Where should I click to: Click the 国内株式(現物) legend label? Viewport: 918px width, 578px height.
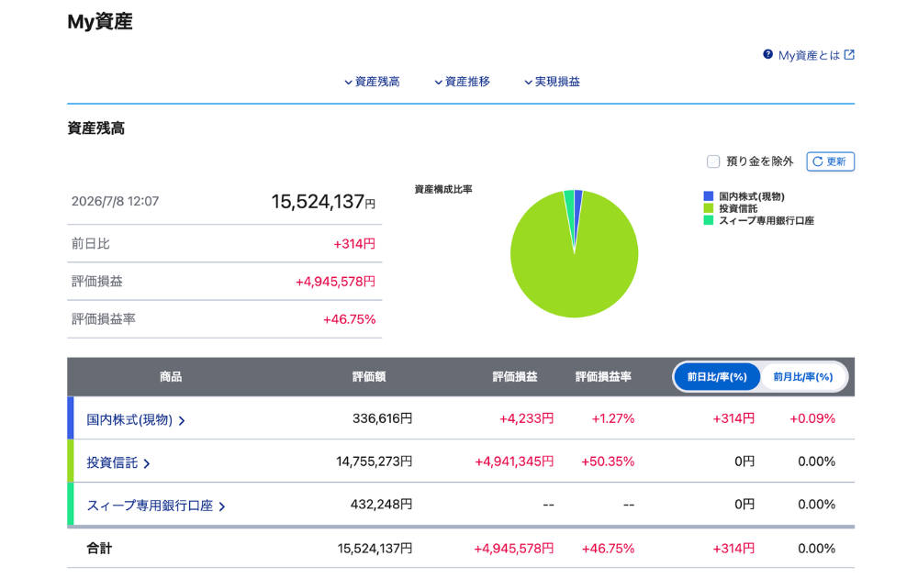[752, 196]
